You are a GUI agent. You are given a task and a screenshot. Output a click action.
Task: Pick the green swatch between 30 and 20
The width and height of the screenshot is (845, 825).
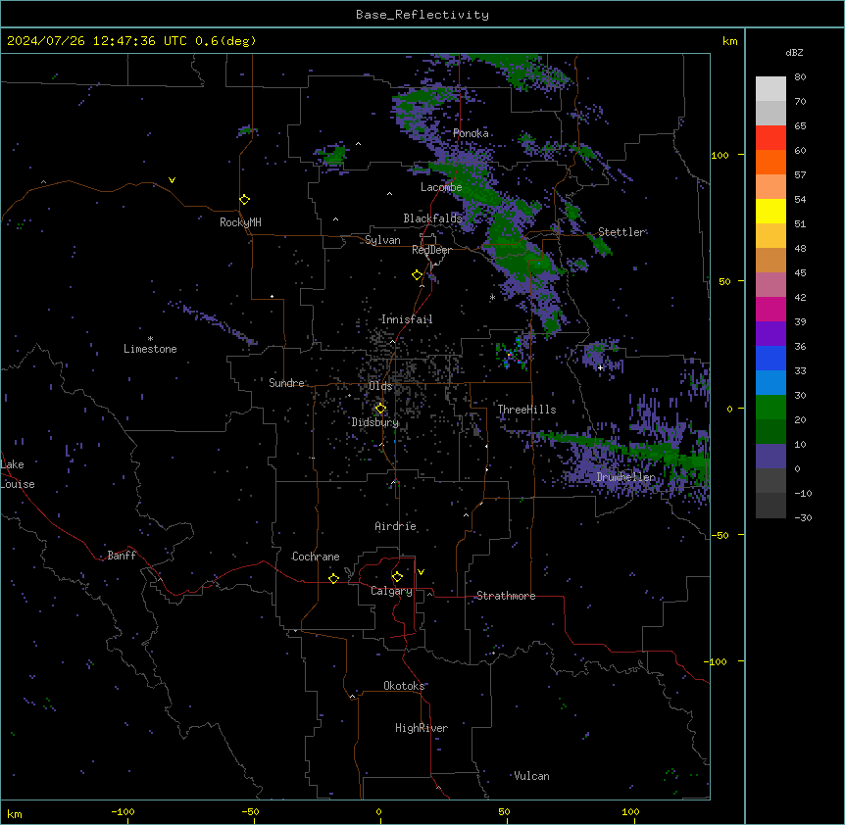[770, 408]
